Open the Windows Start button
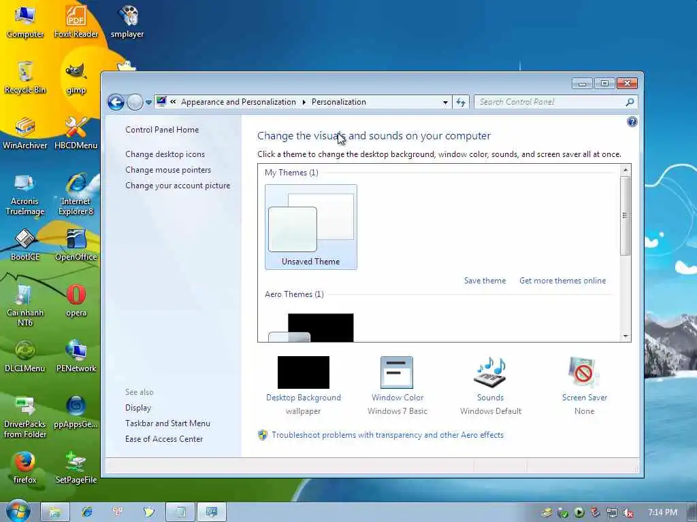This screenshot has width=697, height=522. click(18, 511)
